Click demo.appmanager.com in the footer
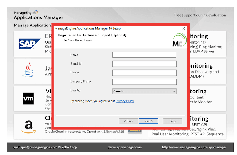Image resolution: width=237 pixels, height=155 pixels. pos(125,147)
